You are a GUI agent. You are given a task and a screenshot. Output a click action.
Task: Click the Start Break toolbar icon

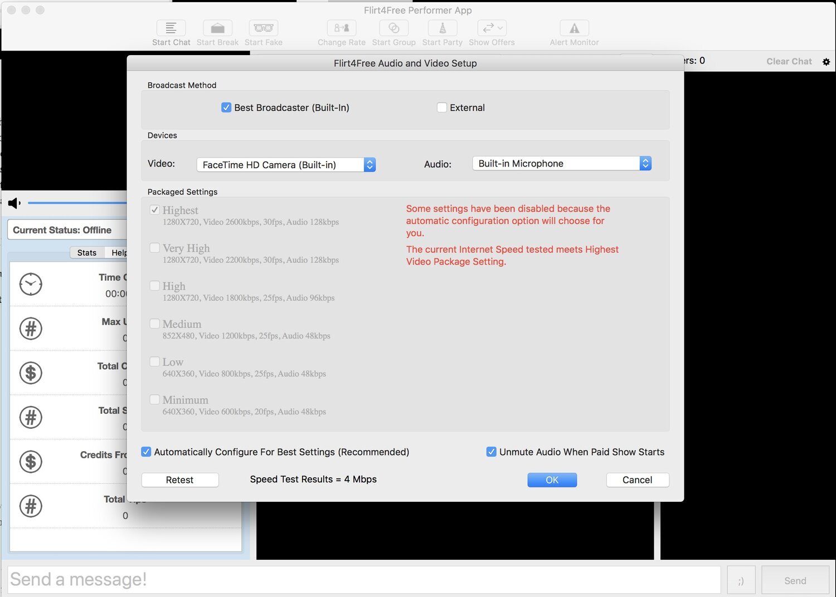pos(217,28)
